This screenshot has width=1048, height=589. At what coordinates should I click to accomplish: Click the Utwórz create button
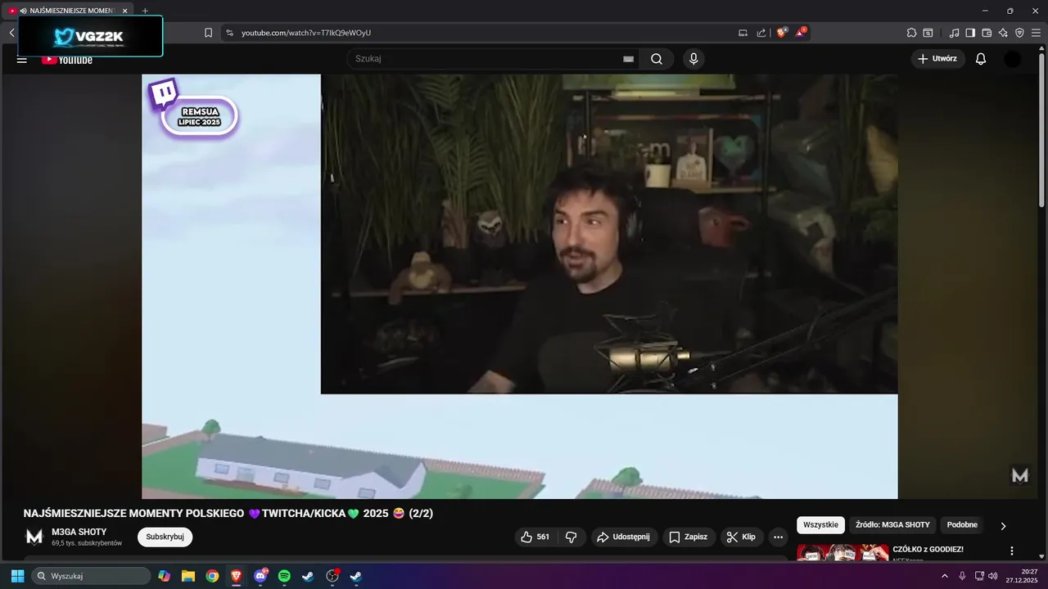tap(937, 59)
